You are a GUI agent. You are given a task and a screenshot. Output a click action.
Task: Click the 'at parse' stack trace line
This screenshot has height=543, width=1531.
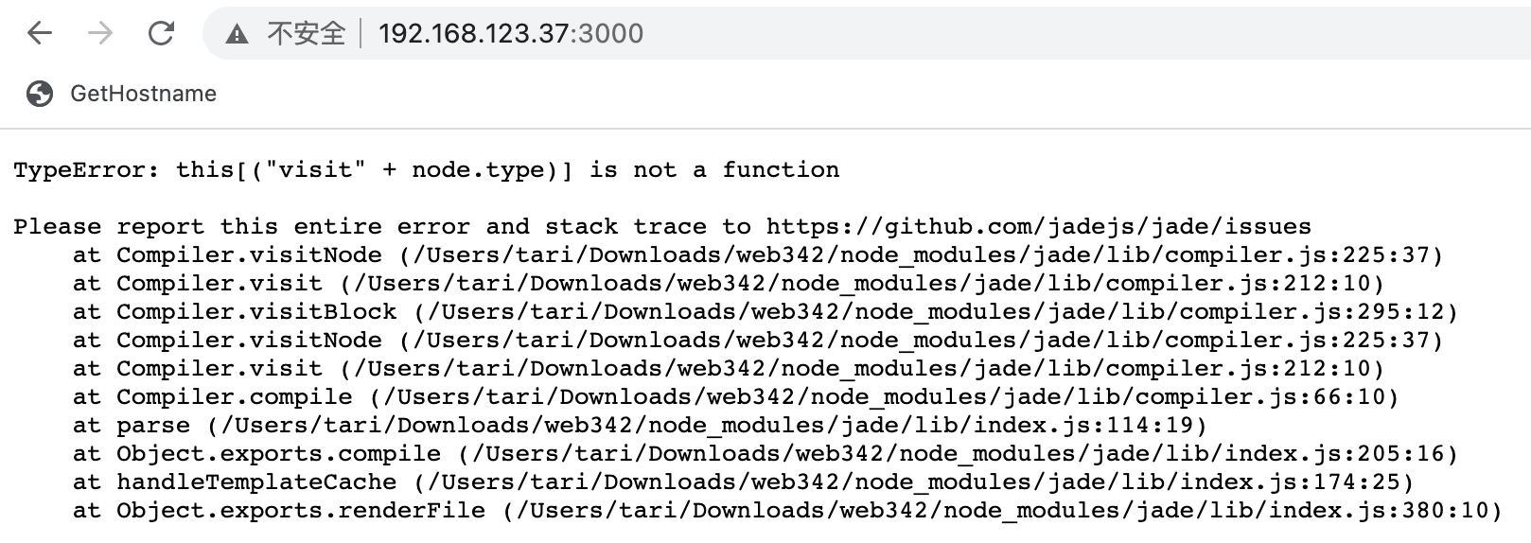(640, 426)
